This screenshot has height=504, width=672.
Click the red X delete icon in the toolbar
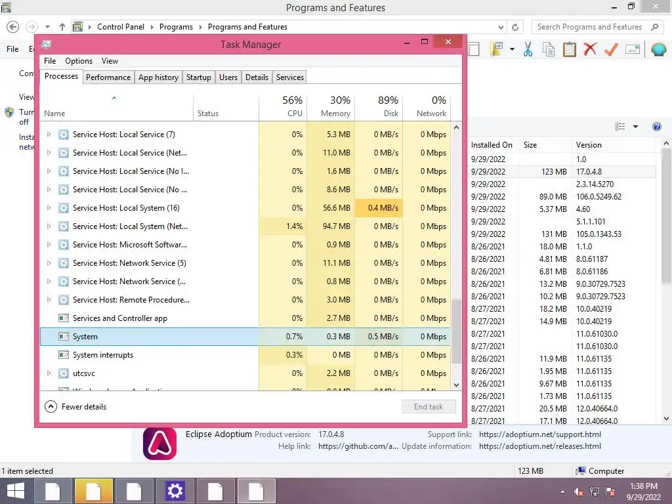pos(590,49)
